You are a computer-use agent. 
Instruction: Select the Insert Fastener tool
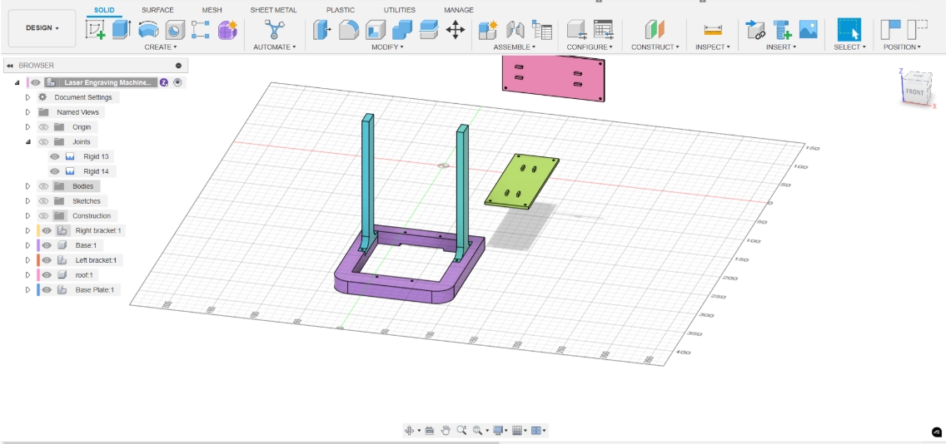[782, 30]
